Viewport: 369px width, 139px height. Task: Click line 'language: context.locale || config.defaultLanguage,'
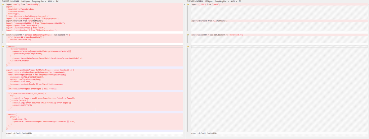(36, 84)
